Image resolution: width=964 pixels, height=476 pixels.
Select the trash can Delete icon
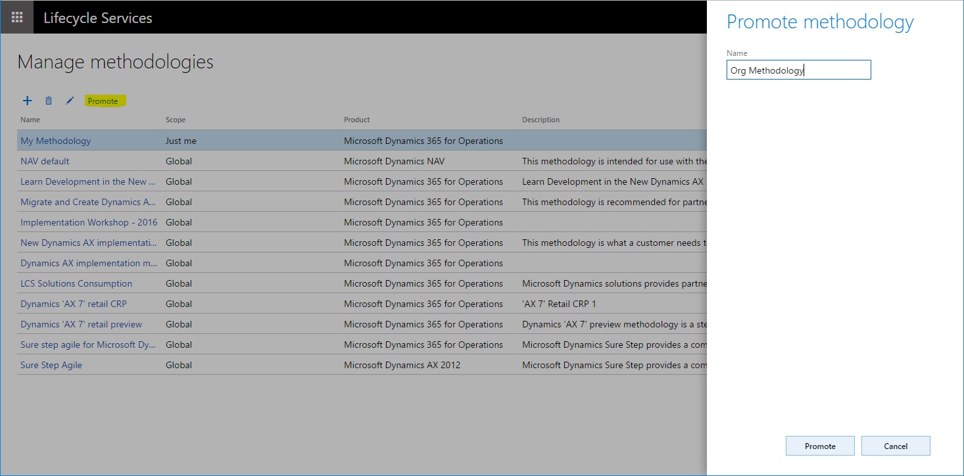click(x=49, y=101)
